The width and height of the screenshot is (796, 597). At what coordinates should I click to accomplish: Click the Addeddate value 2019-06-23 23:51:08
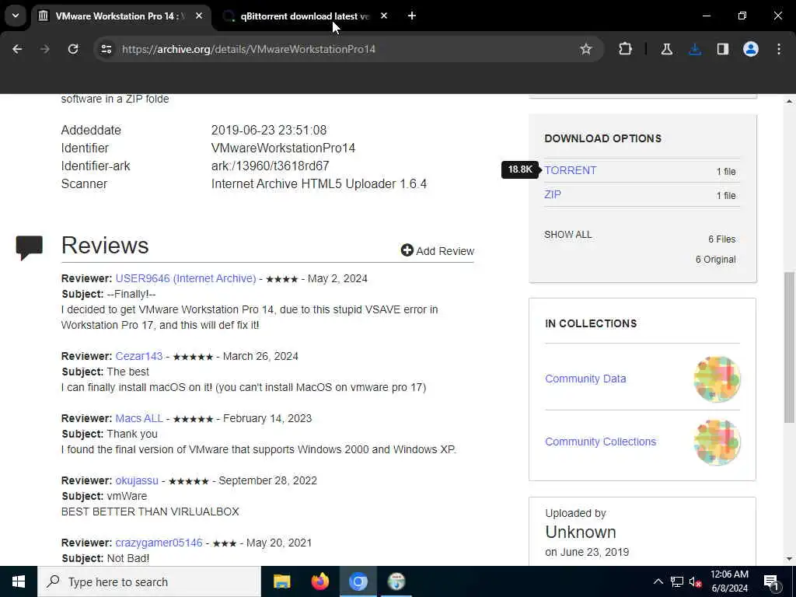(x=269, y=130)
